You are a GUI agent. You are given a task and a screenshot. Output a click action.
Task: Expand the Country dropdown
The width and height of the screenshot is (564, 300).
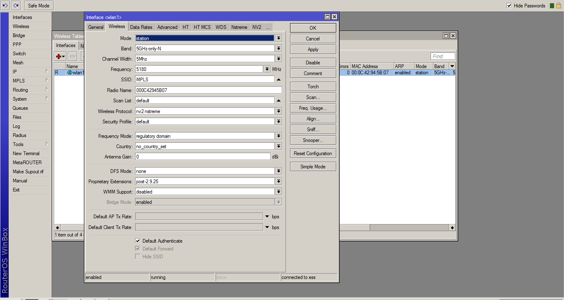point(278,146)
